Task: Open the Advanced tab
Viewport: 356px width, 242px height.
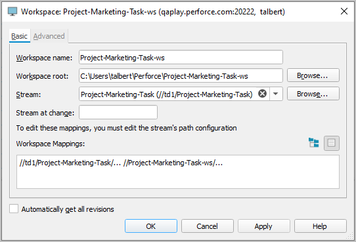Action: 49,36
